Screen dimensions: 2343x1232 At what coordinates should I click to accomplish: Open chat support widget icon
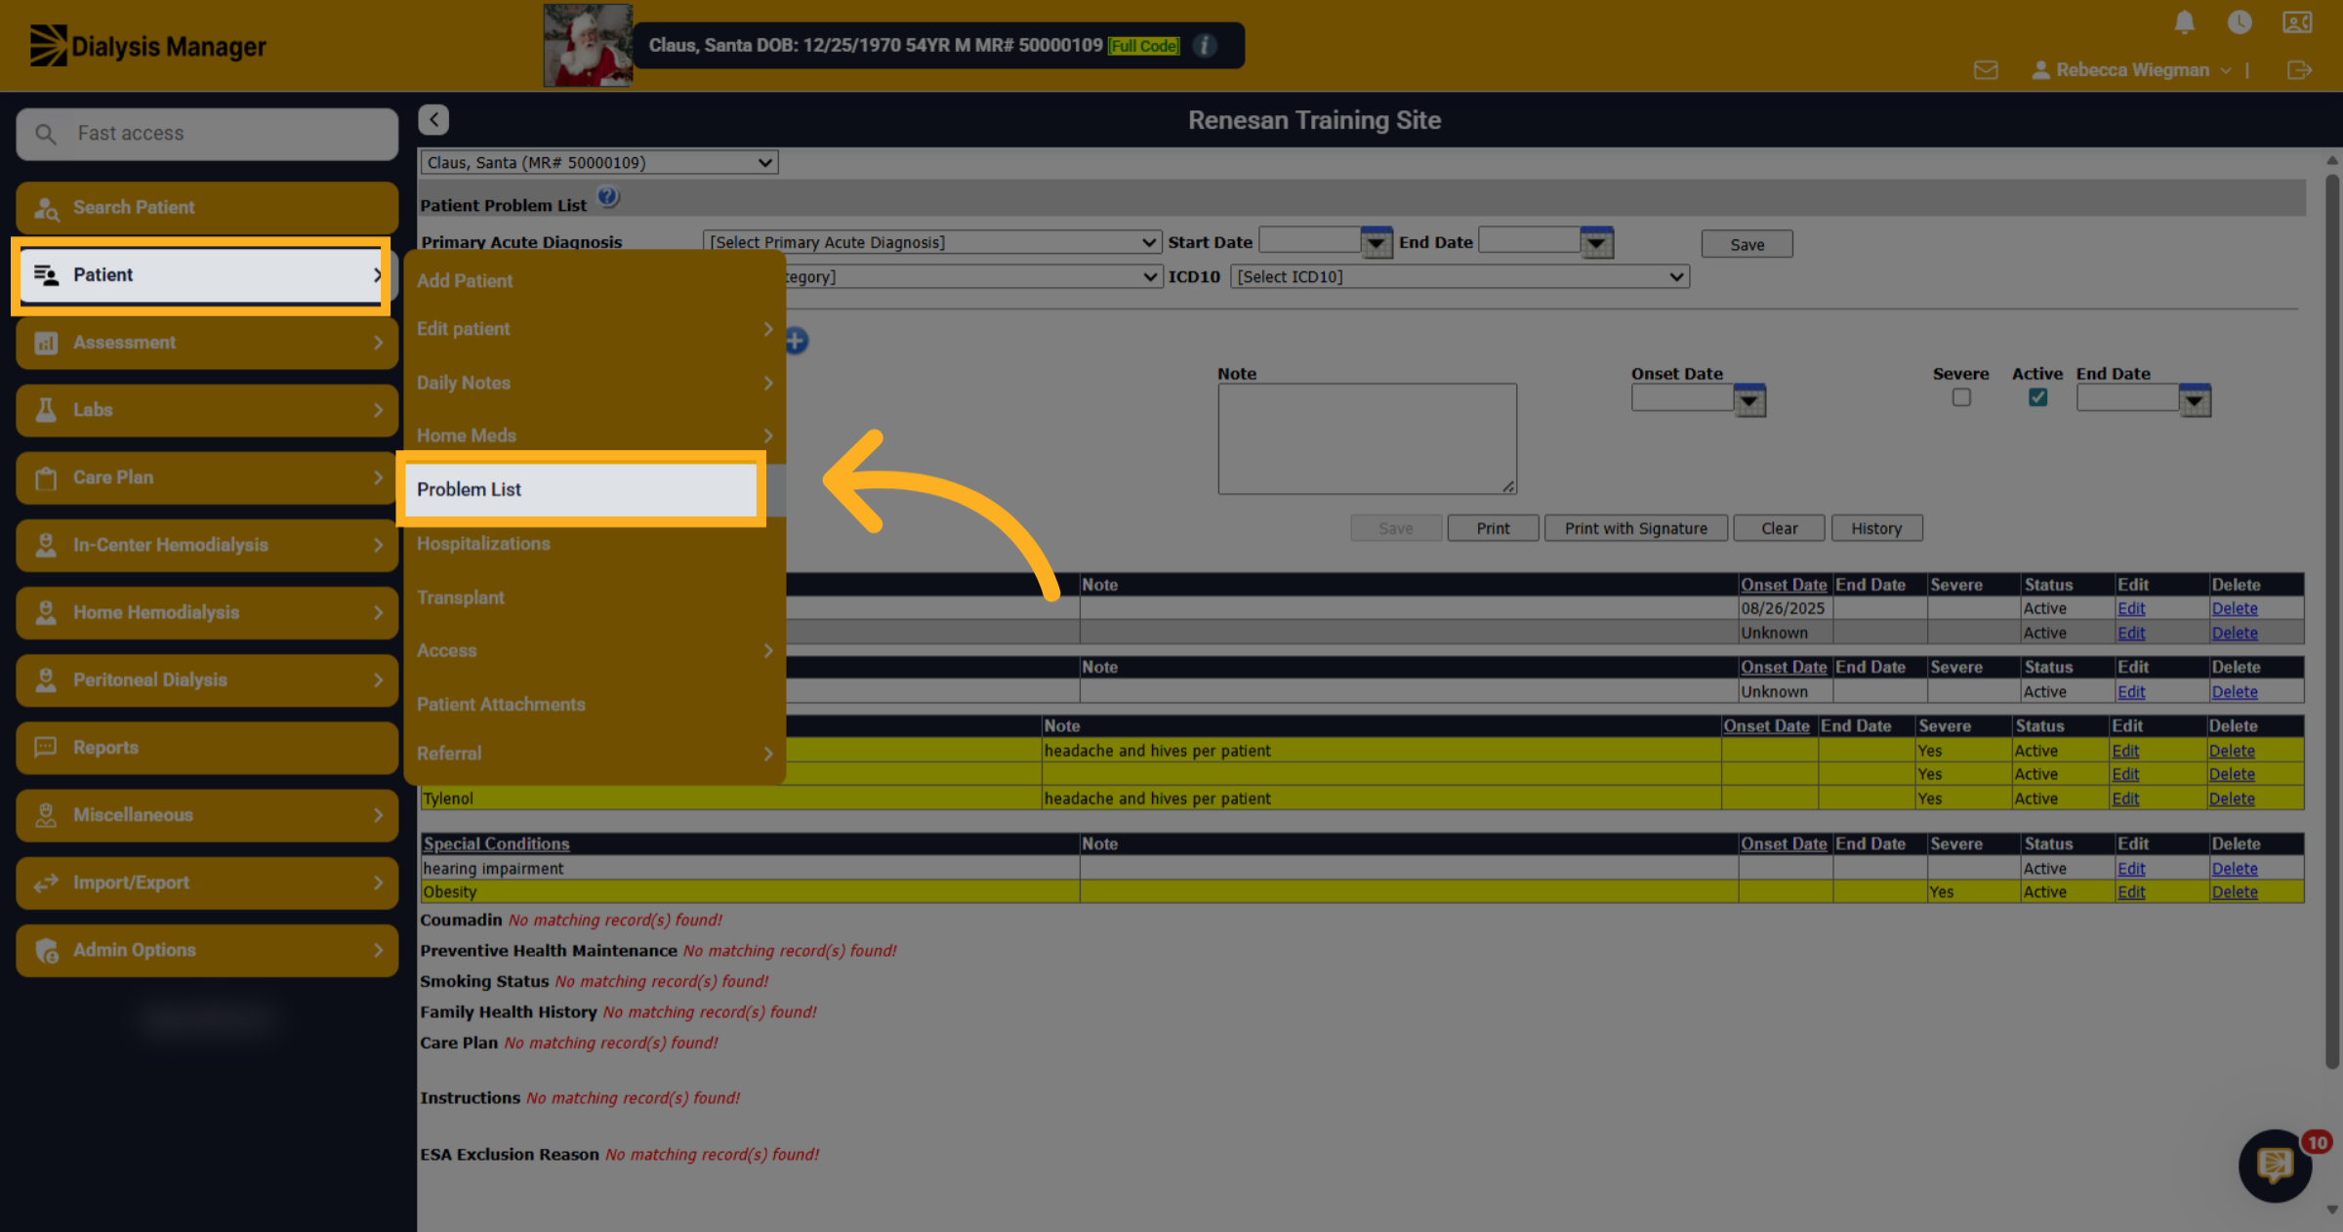point(2275,1165)
